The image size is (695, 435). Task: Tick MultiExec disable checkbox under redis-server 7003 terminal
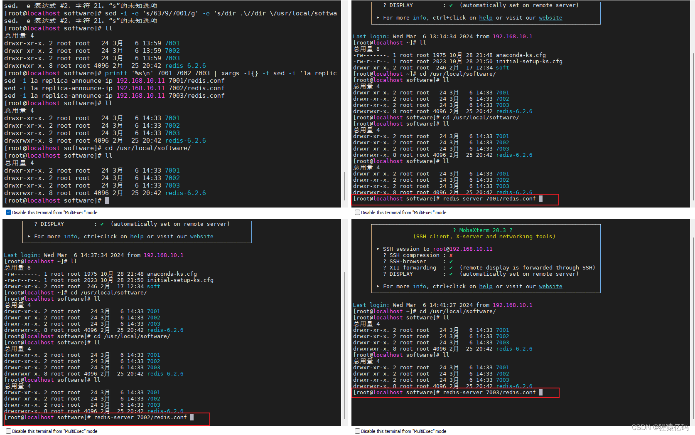[357, 431]
